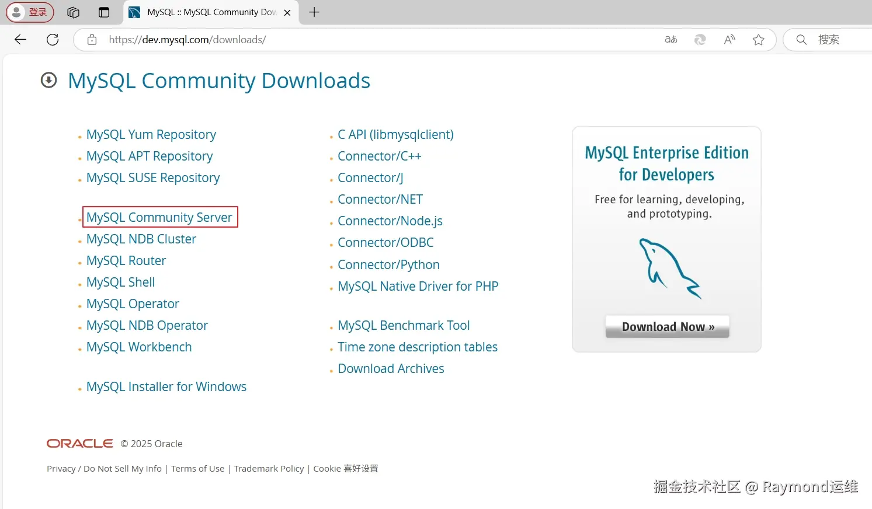The image size is (872, 509).
Task: Open Trademark Policy footer link
Action: click(x=269, y=469)
